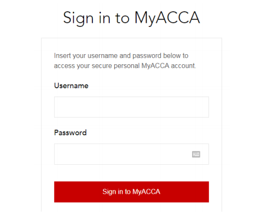Viewport: 276px width, 215px height.
Task: Click the Username label
Action: [71, 85]
